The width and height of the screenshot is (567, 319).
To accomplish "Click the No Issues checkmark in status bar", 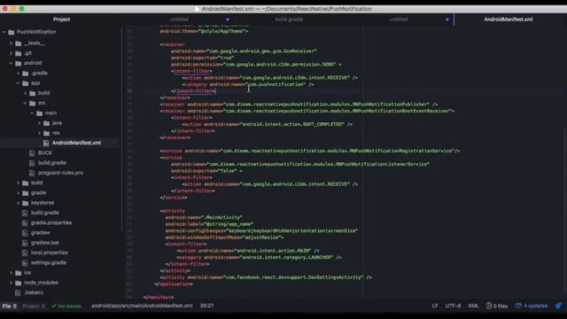I will click(x=54, y=306).
